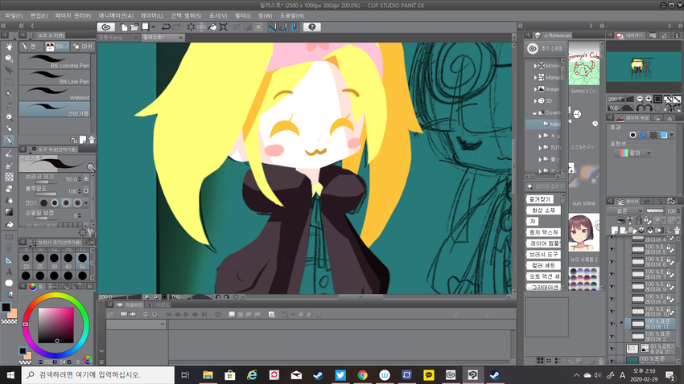This screenshot has width=684, height=384.
Task: Zoom in with Navigator plus icon
Action: tap(649, 99)
